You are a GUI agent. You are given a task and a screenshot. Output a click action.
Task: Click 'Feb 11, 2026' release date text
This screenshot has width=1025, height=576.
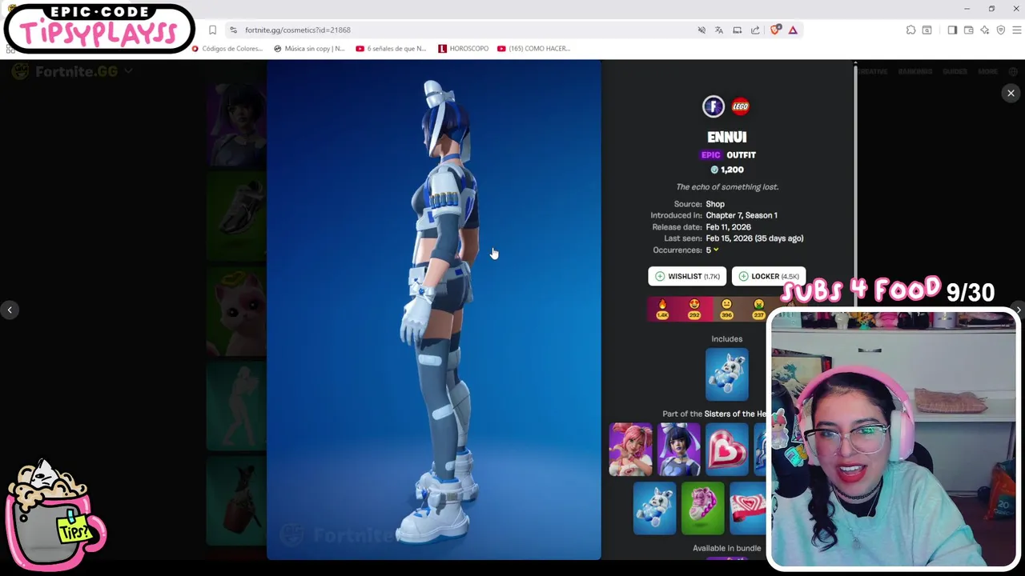(x=728, y=226)
